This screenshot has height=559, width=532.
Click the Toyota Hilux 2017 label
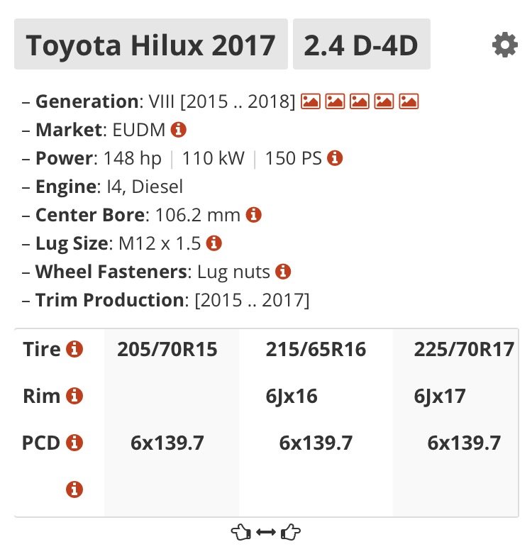tap(151, 44)
